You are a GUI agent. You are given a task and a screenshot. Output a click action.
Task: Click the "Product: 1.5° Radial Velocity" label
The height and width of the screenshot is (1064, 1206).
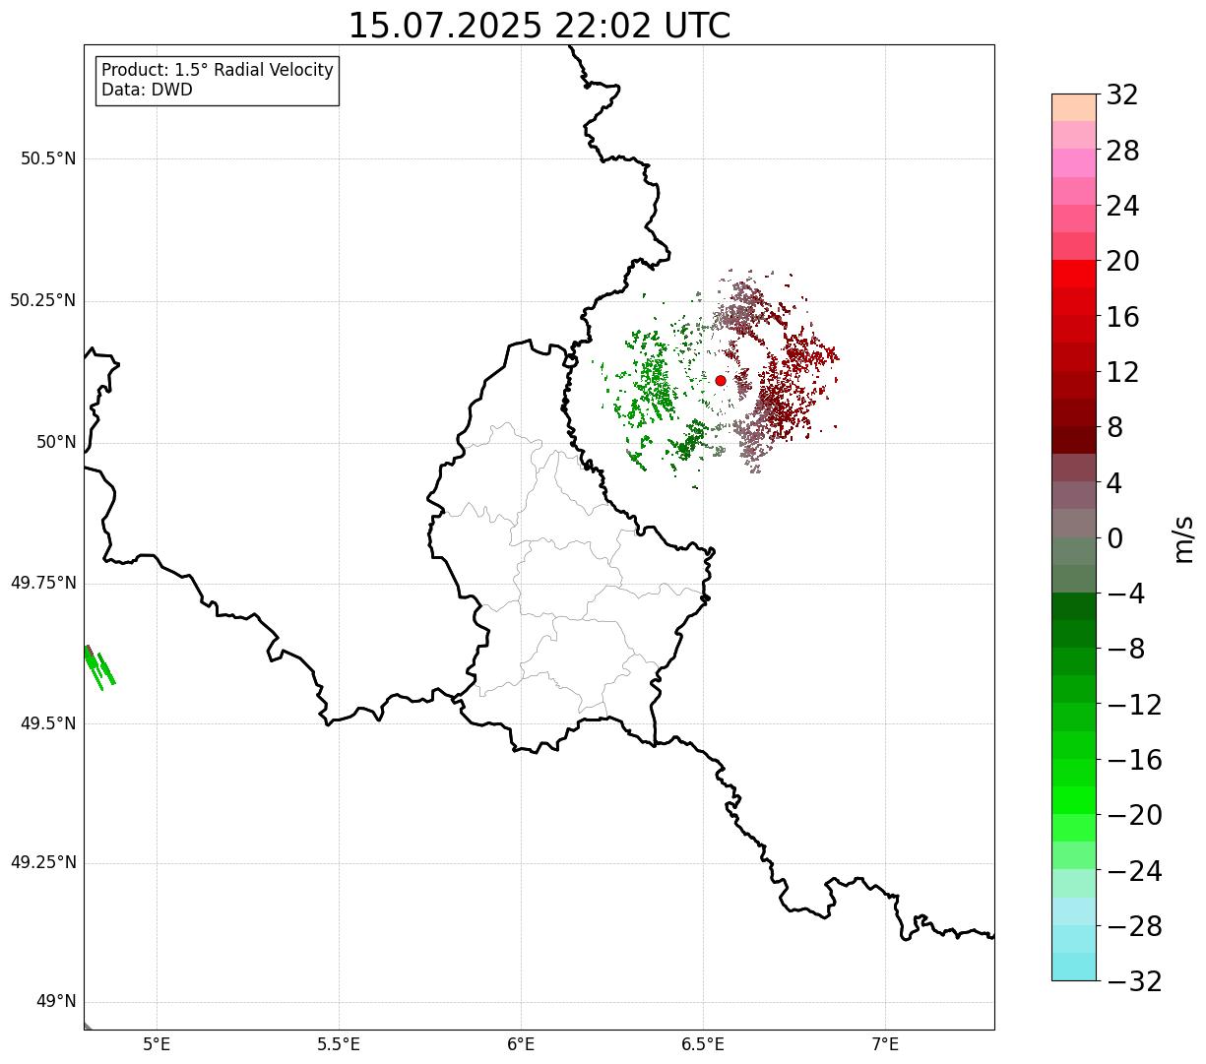pos(218,71)
